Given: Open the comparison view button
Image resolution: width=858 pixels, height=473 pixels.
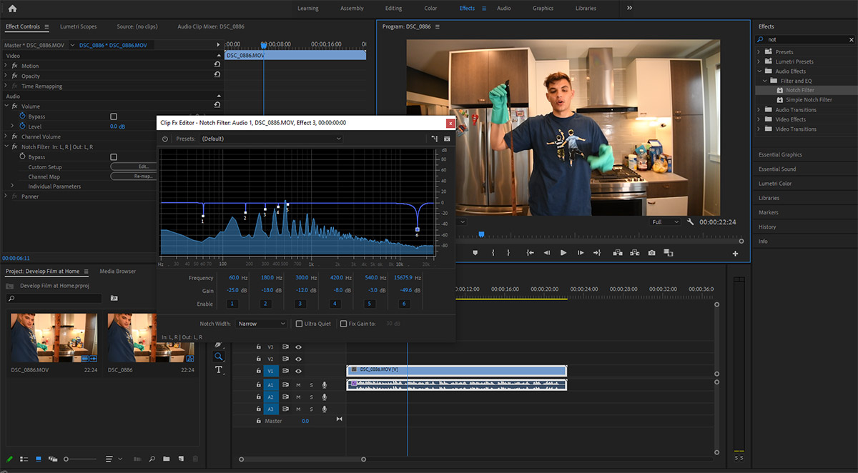Looking at the screenshot, I should coord(669,252).
